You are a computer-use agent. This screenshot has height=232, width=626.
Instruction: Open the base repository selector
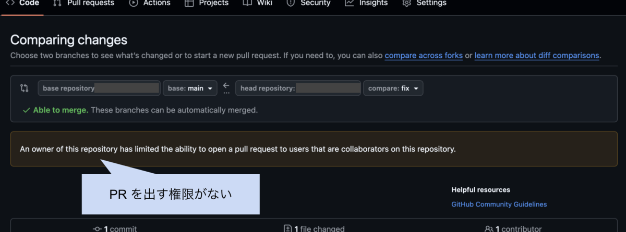pos(99,88)
